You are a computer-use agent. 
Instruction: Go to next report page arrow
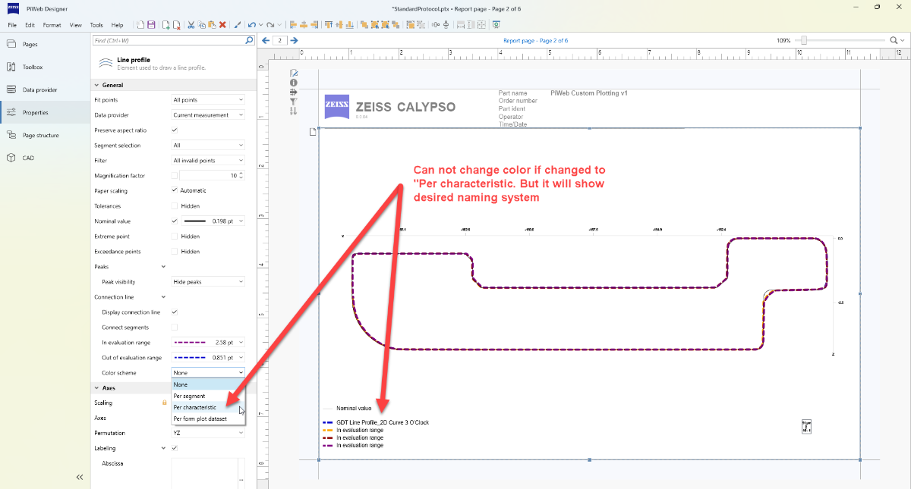pyautogui.click(x=294, y=40)
